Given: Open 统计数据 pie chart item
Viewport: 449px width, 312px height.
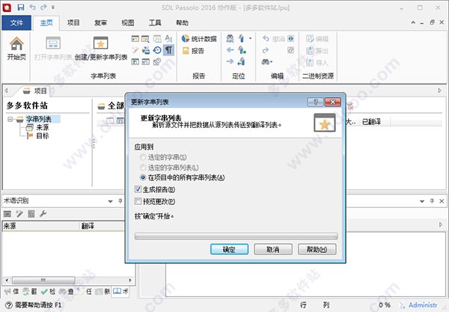Looking at the screenshot, I should pos(199,39).
